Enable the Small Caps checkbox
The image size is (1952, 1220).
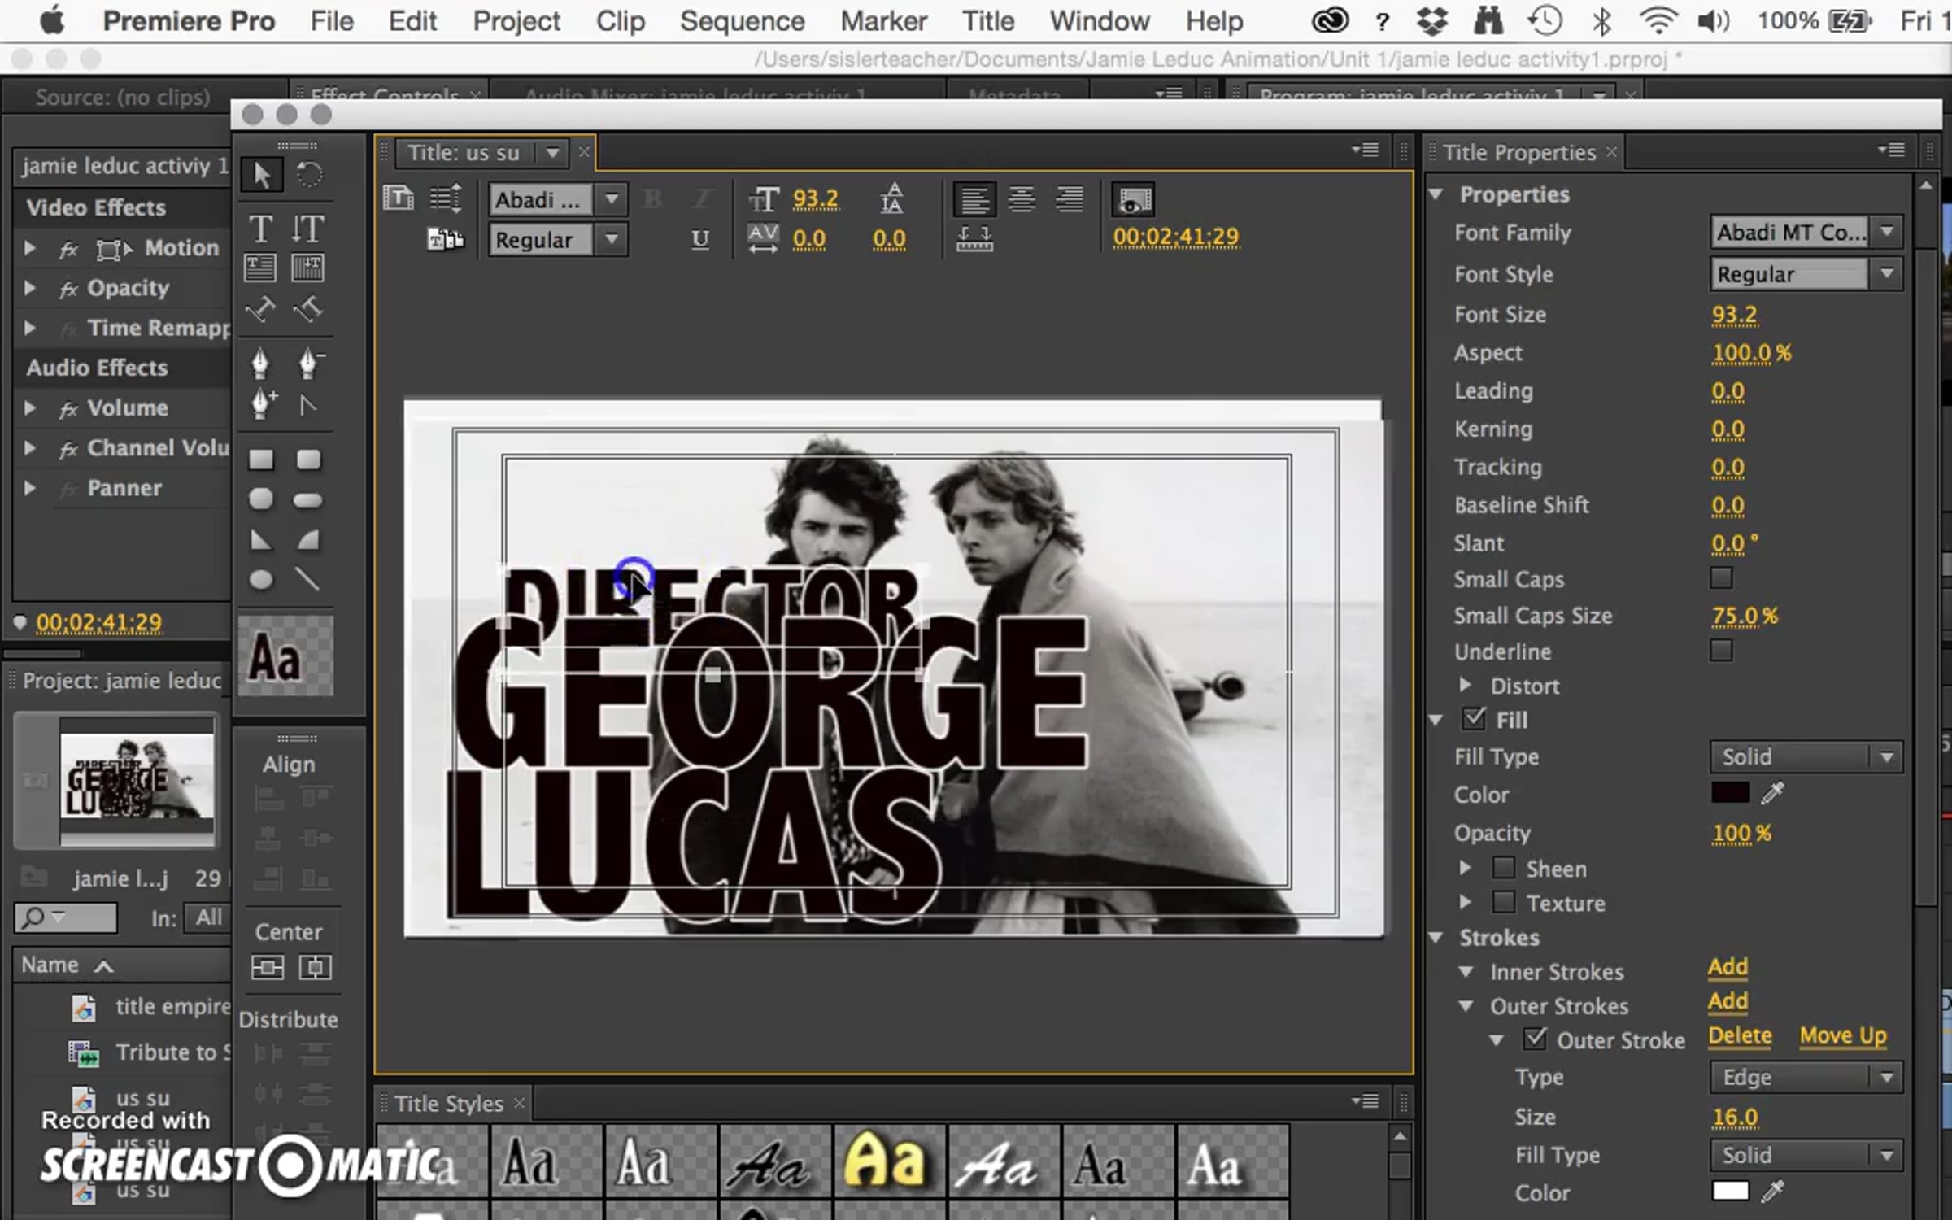point(1720,578)
